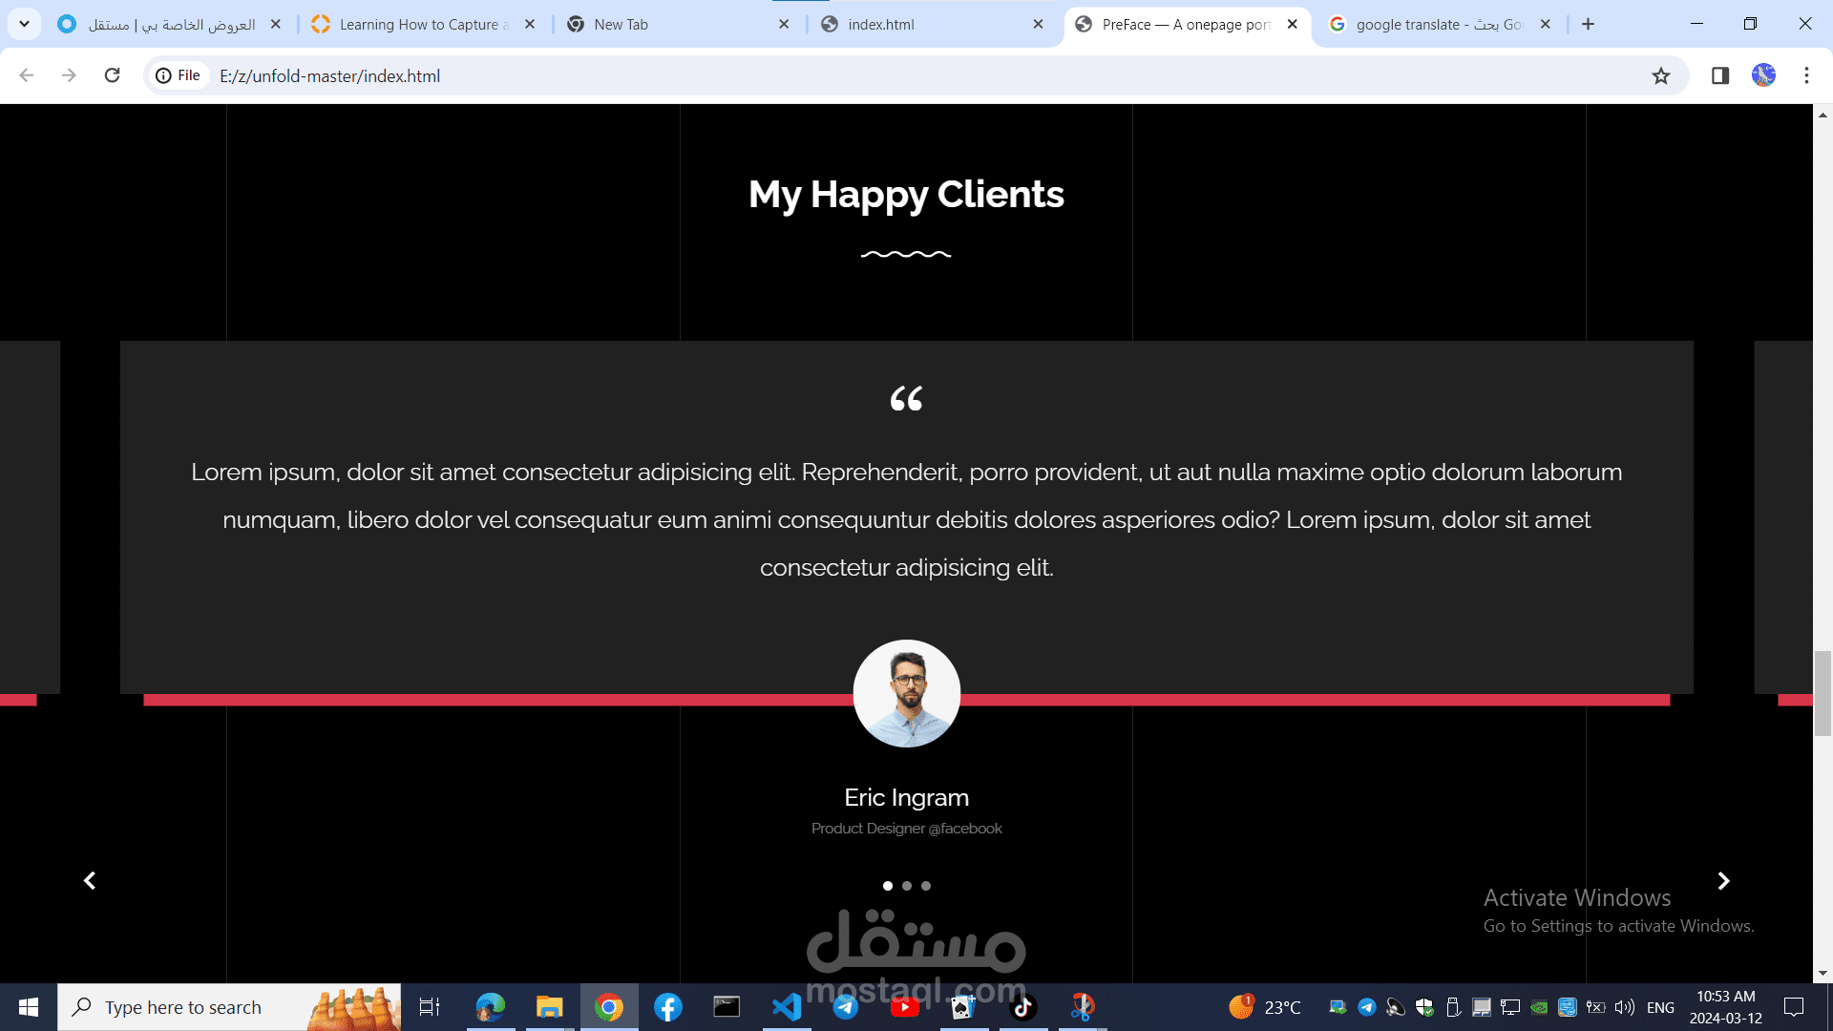This screenshot has height=1031, width=1833.
Task: Select the second carousel dot
Action: 907,886
